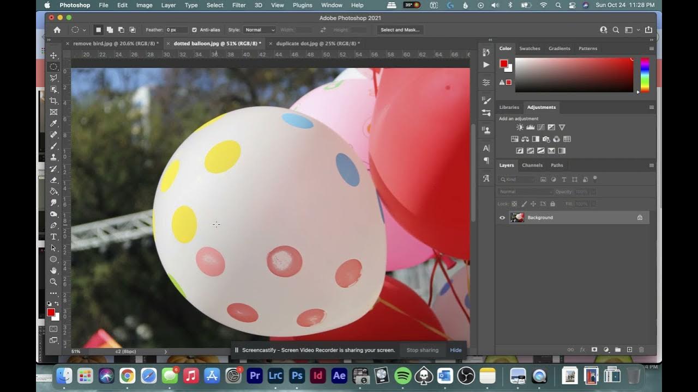Screen dimensions: 698x392
Task: Select the Clone Stamp tool
Action: [x=53, y=157]
